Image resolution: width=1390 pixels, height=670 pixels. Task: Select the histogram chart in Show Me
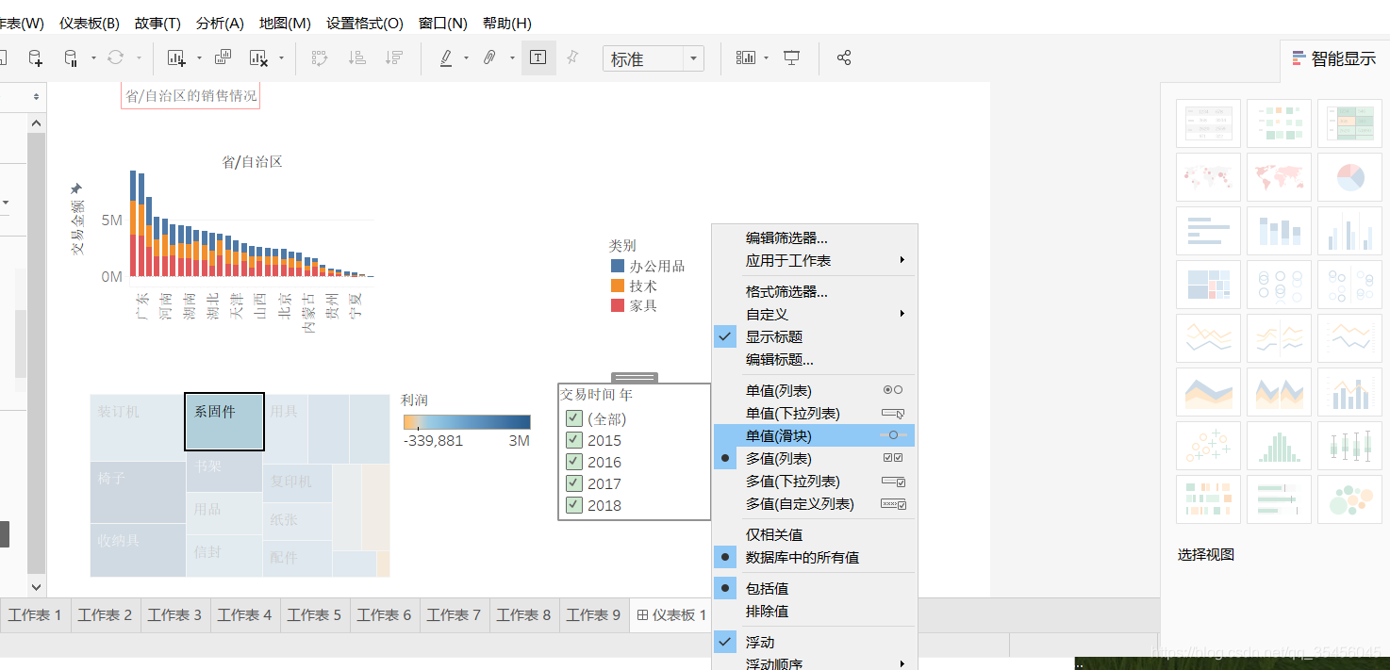click(x=1279, y=445)
